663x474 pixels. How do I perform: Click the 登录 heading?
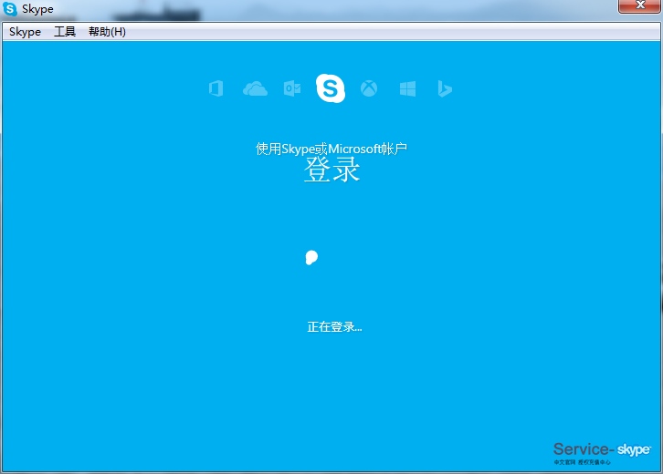(331, 170)
